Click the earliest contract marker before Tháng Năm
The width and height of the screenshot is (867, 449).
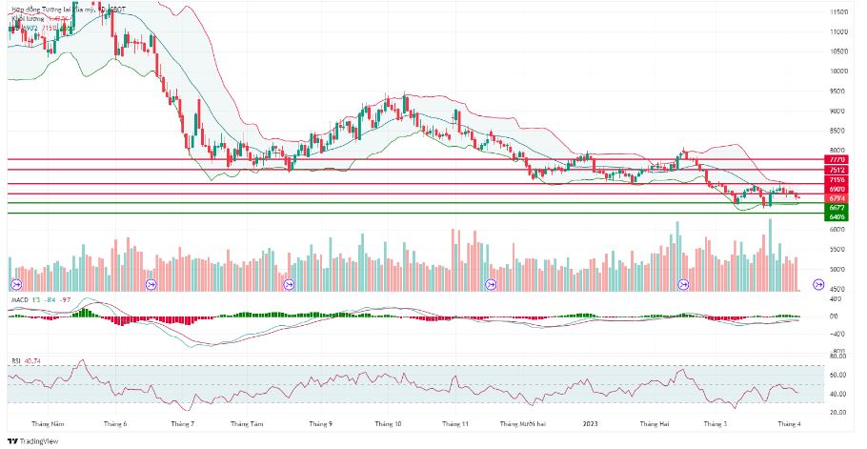(15, 284)
